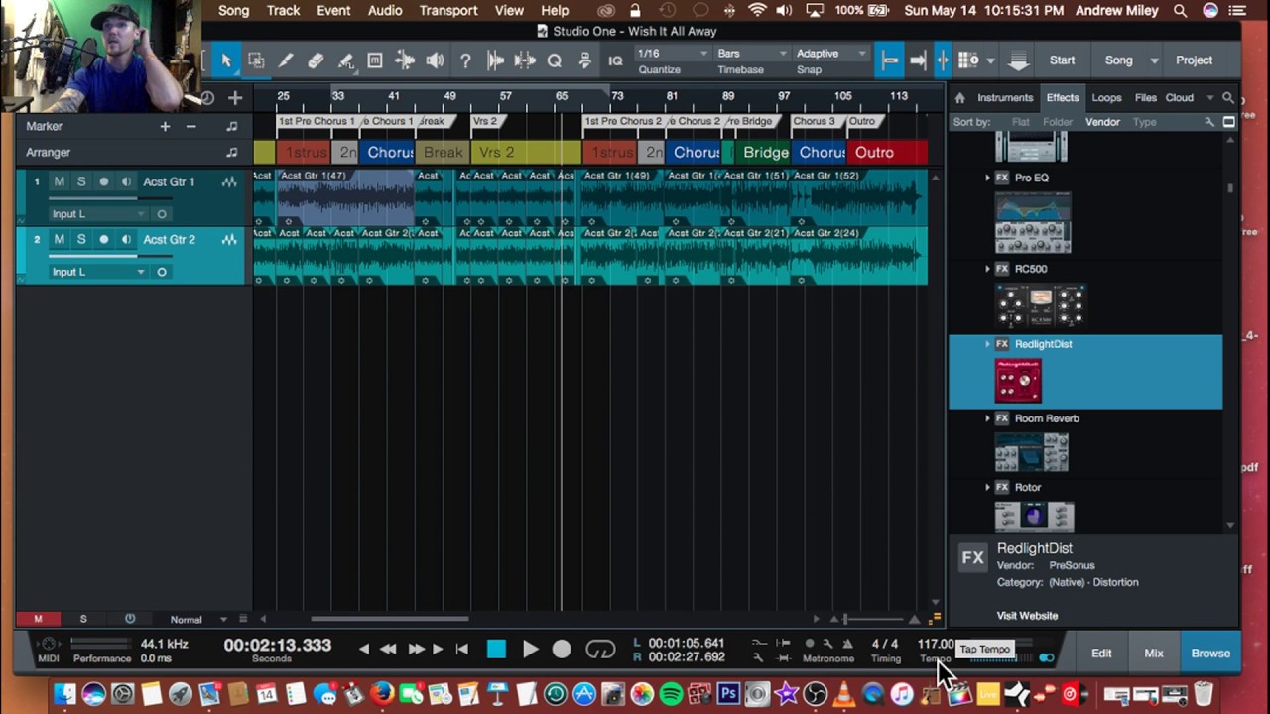Activate the Listen (speaker) tool
Image resolution: width=1270 pixels, height=714 pixels.
435,60
